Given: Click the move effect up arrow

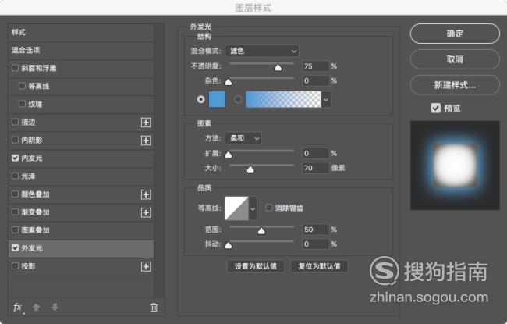Looking at the screenshot, I should [36, 307].
